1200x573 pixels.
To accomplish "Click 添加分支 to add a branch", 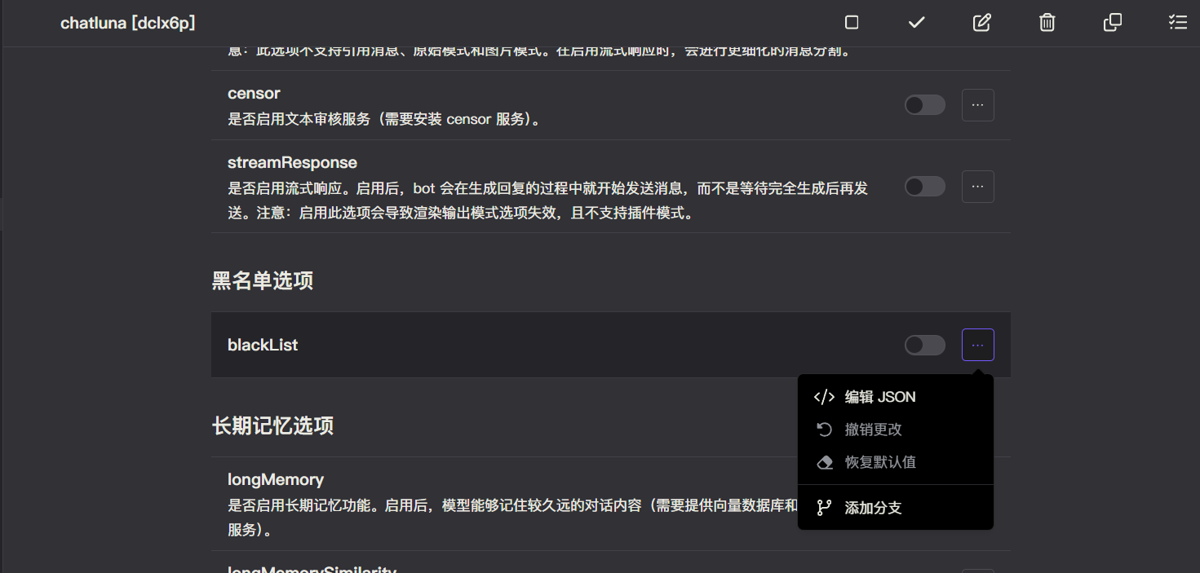I will pyautogui.click(x=872, y=506).
